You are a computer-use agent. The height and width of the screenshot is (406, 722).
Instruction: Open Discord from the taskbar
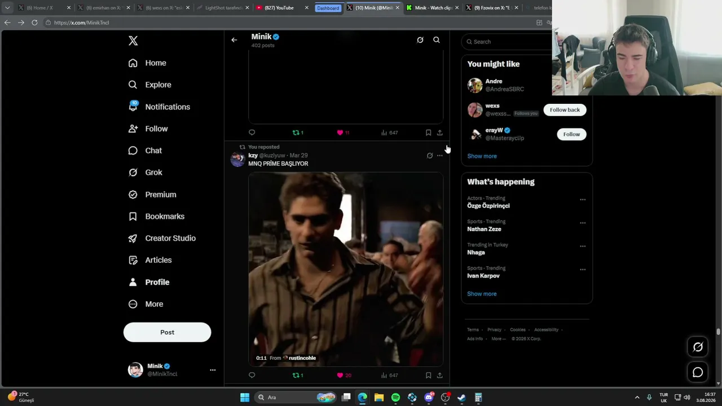[x=429, y=398]
